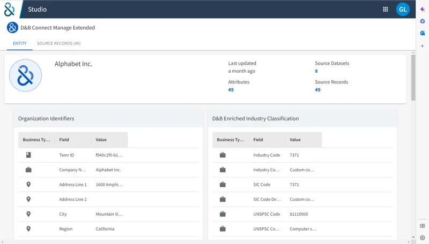429x244 pixels.
Task: Click the scroll down arrow at bottom right
Action: (413, 237)
